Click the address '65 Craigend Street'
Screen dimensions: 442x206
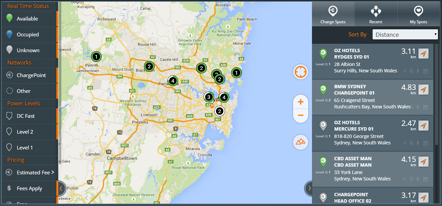(354, 100)
